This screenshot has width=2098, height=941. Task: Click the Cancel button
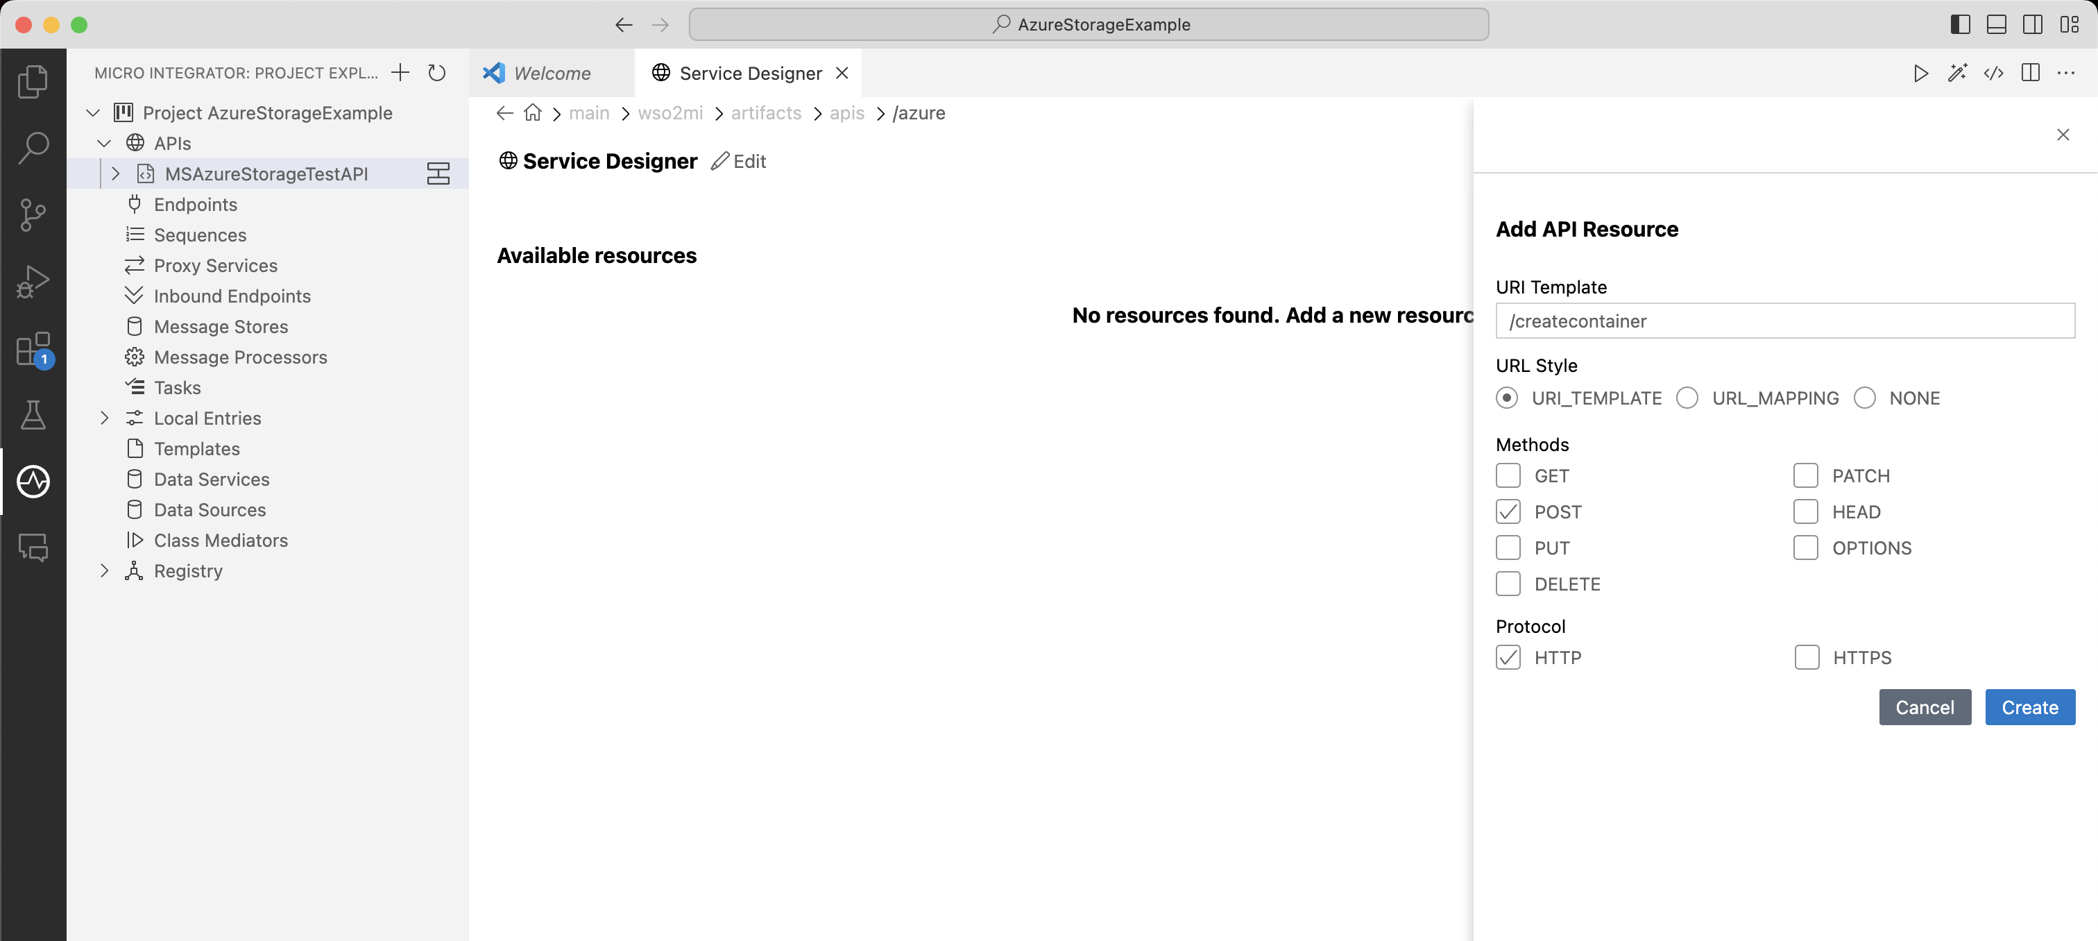pos(1925,707)
